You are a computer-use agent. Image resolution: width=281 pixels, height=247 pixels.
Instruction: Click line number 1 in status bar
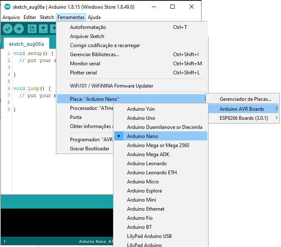tap(5, 242)
